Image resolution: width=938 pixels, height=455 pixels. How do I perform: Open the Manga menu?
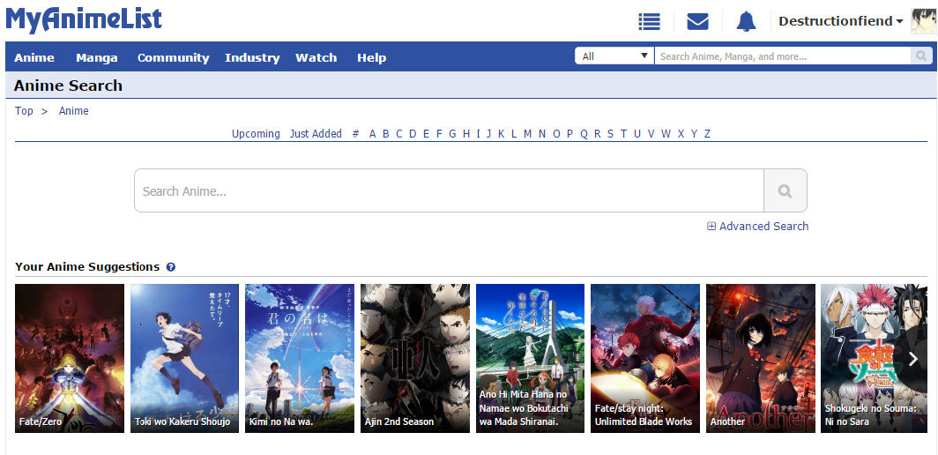click(x=97, y=57)
